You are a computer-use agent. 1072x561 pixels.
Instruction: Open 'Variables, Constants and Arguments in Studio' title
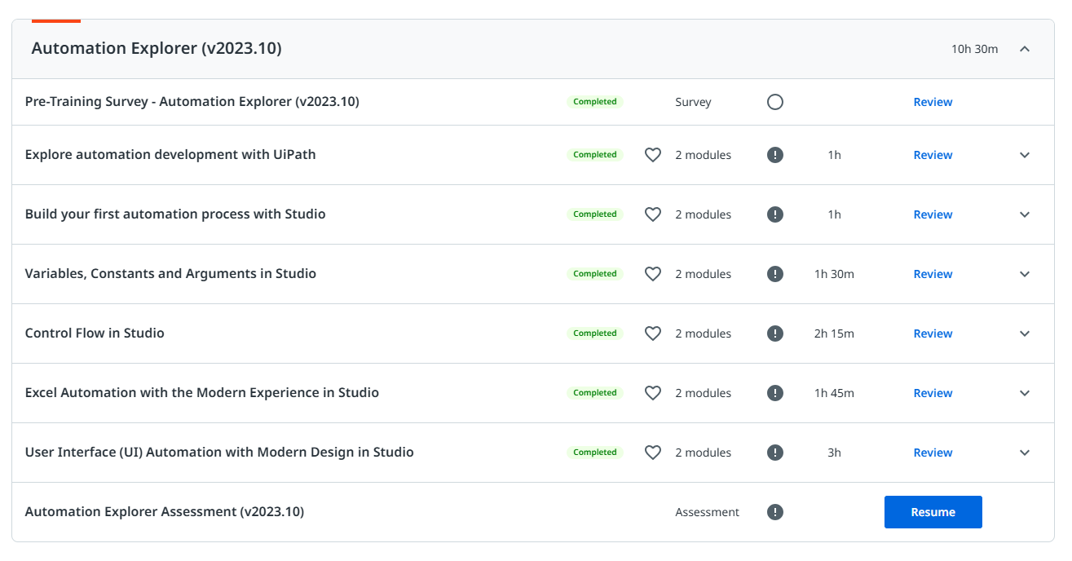coord(170,274)
